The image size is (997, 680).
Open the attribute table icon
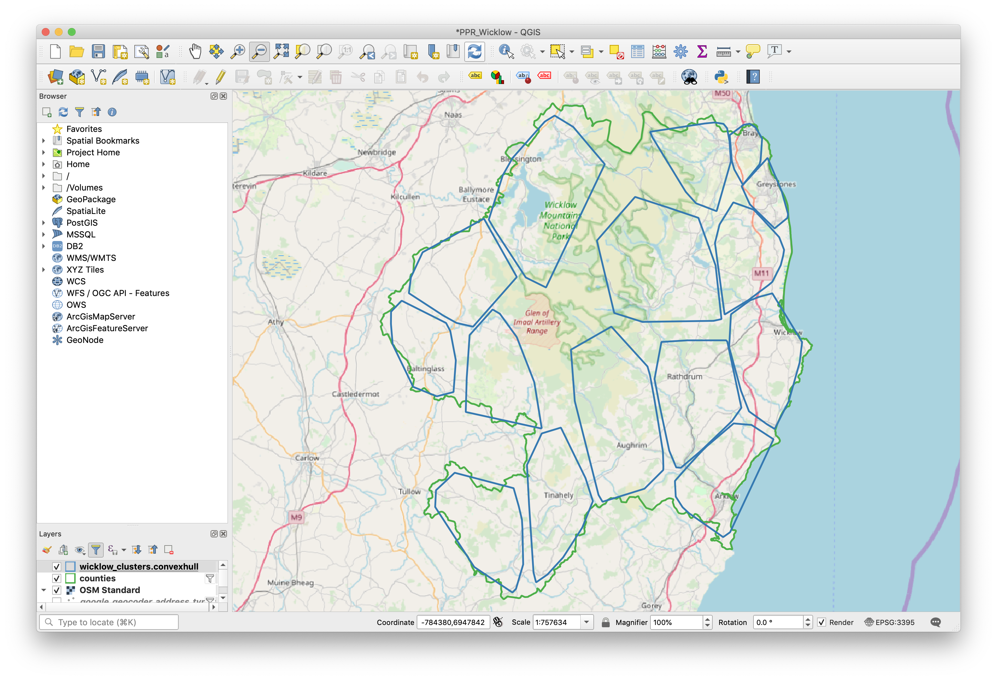pyautogui.click(x=637, y=51)
